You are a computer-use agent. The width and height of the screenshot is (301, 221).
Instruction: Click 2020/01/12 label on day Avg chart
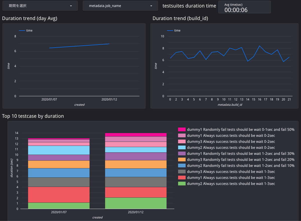(x=109, y=99)
